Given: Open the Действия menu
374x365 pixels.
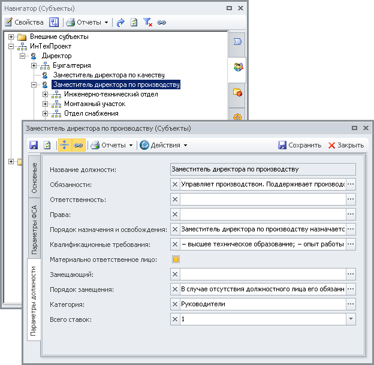Looking at the screenshot, I should (164, 145).
